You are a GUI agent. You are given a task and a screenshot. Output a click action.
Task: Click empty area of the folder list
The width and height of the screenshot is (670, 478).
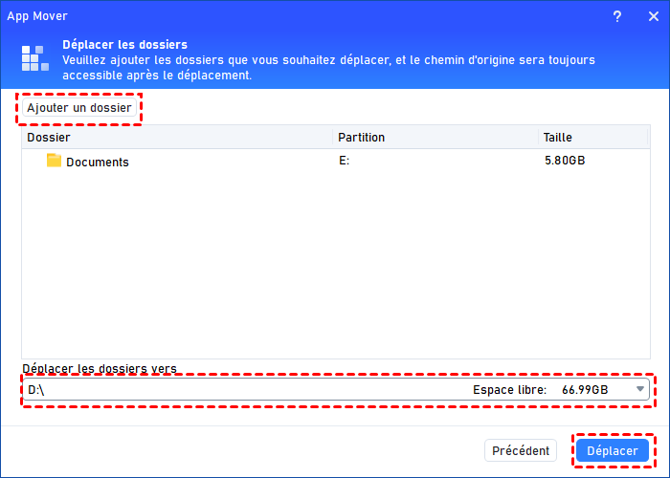335,268
